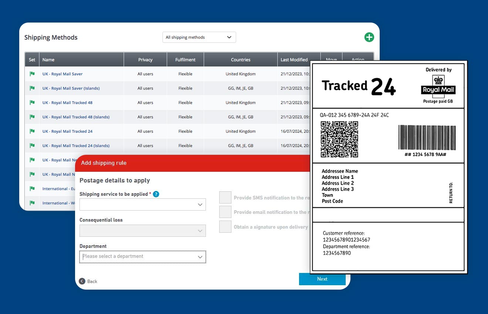This screenshot has height=314, width=488.
Task: Click the flag icon beside UK - Royal Mail Saver
Action: tap(32, 74)
